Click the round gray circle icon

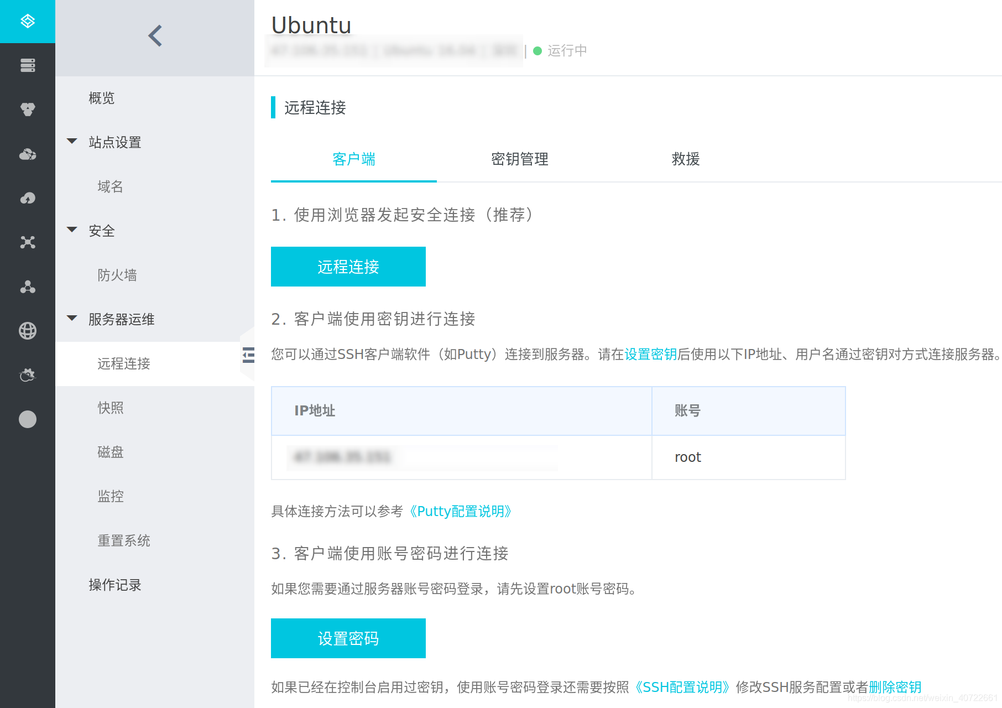[28, 419]
